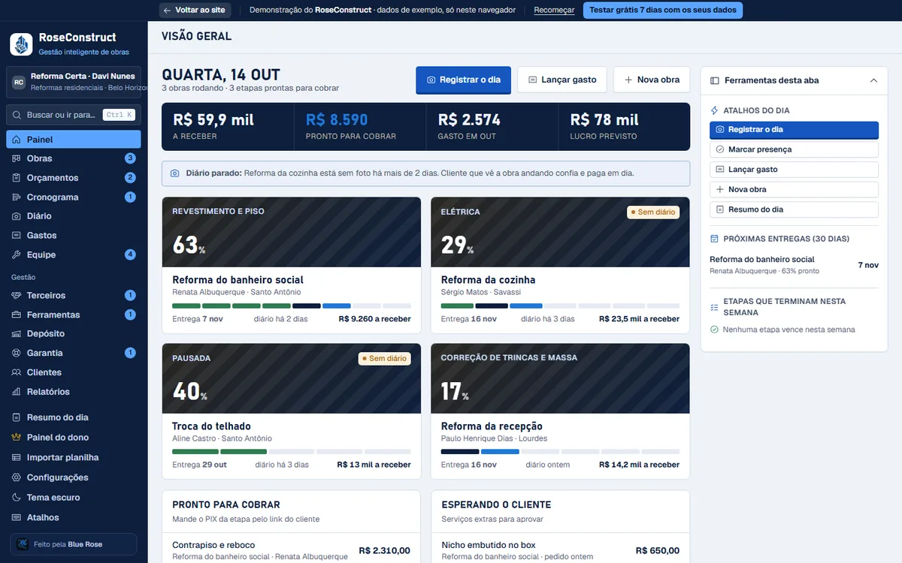Click the Configurações gear icon
The width and height of the screenshot is (902, 563).
[17, 478]
